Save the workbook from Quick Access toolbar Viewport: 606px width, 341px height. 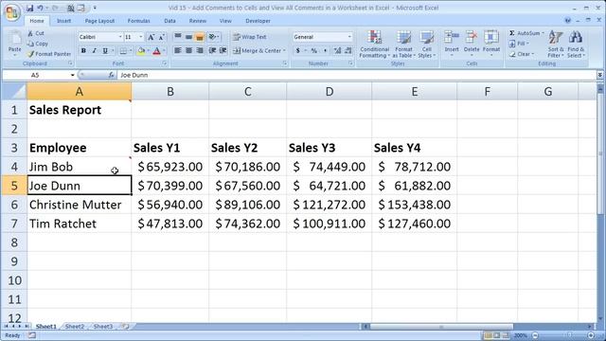29,8
